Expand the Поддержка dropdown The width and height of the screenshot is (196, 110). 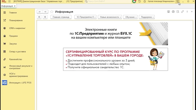click(x=147, y=17)
